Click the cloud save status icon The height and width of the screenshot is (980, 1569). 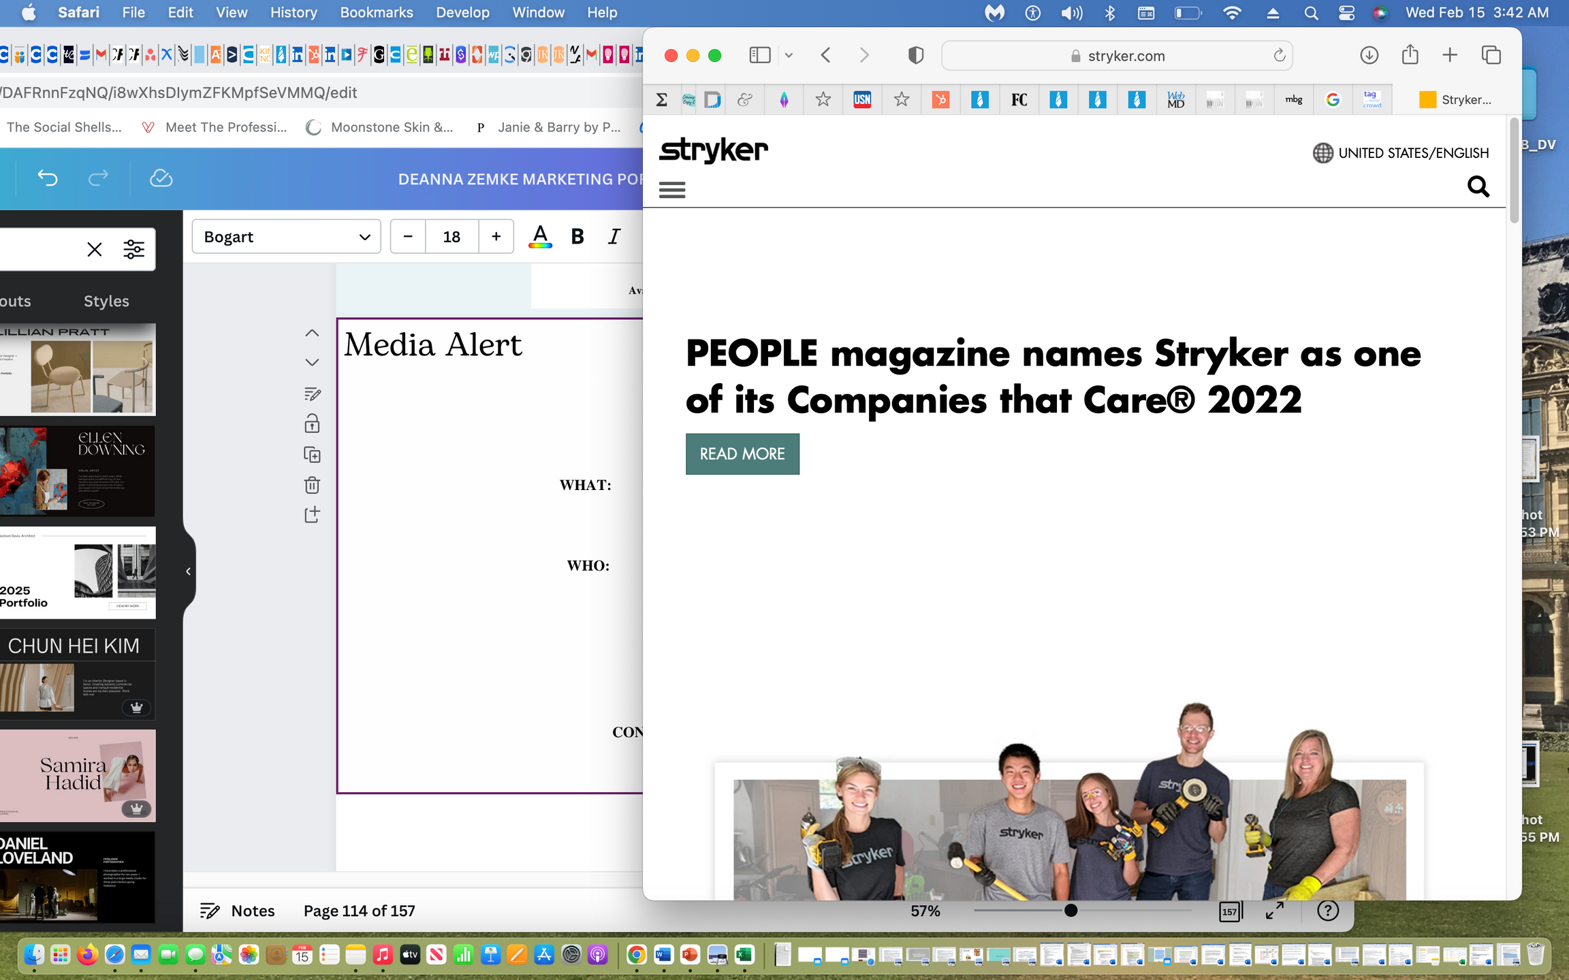[x=161, y=178]
